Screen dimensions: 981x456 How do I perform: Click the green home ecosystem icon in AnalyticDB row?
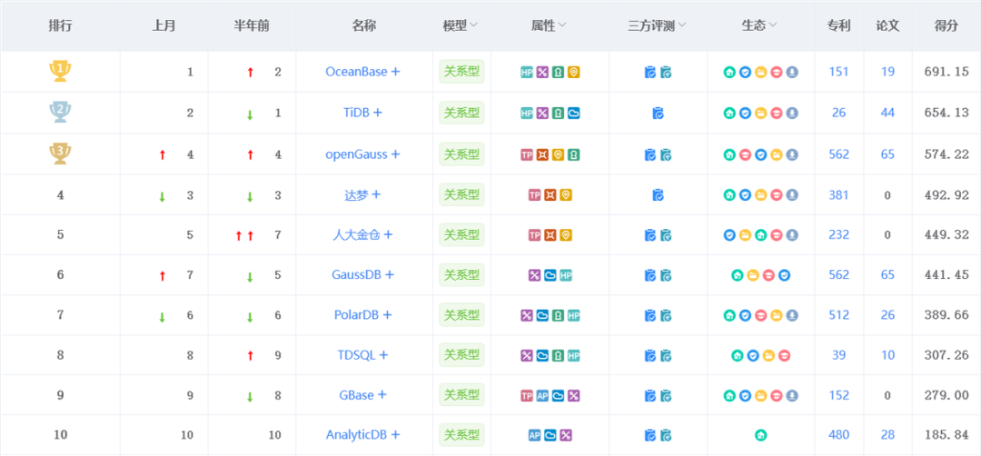point(760,435)
